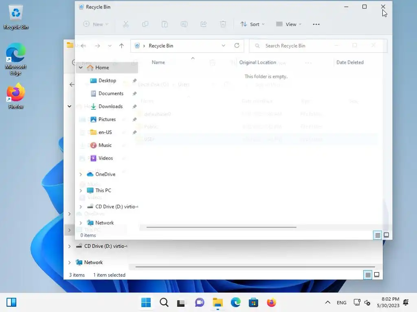Open Videos in navigation pane

coord(105,158)
